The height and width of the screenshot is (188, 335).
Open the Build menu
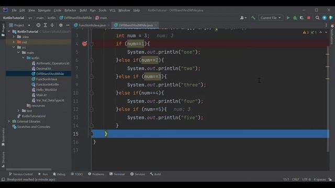coord(83,10)
